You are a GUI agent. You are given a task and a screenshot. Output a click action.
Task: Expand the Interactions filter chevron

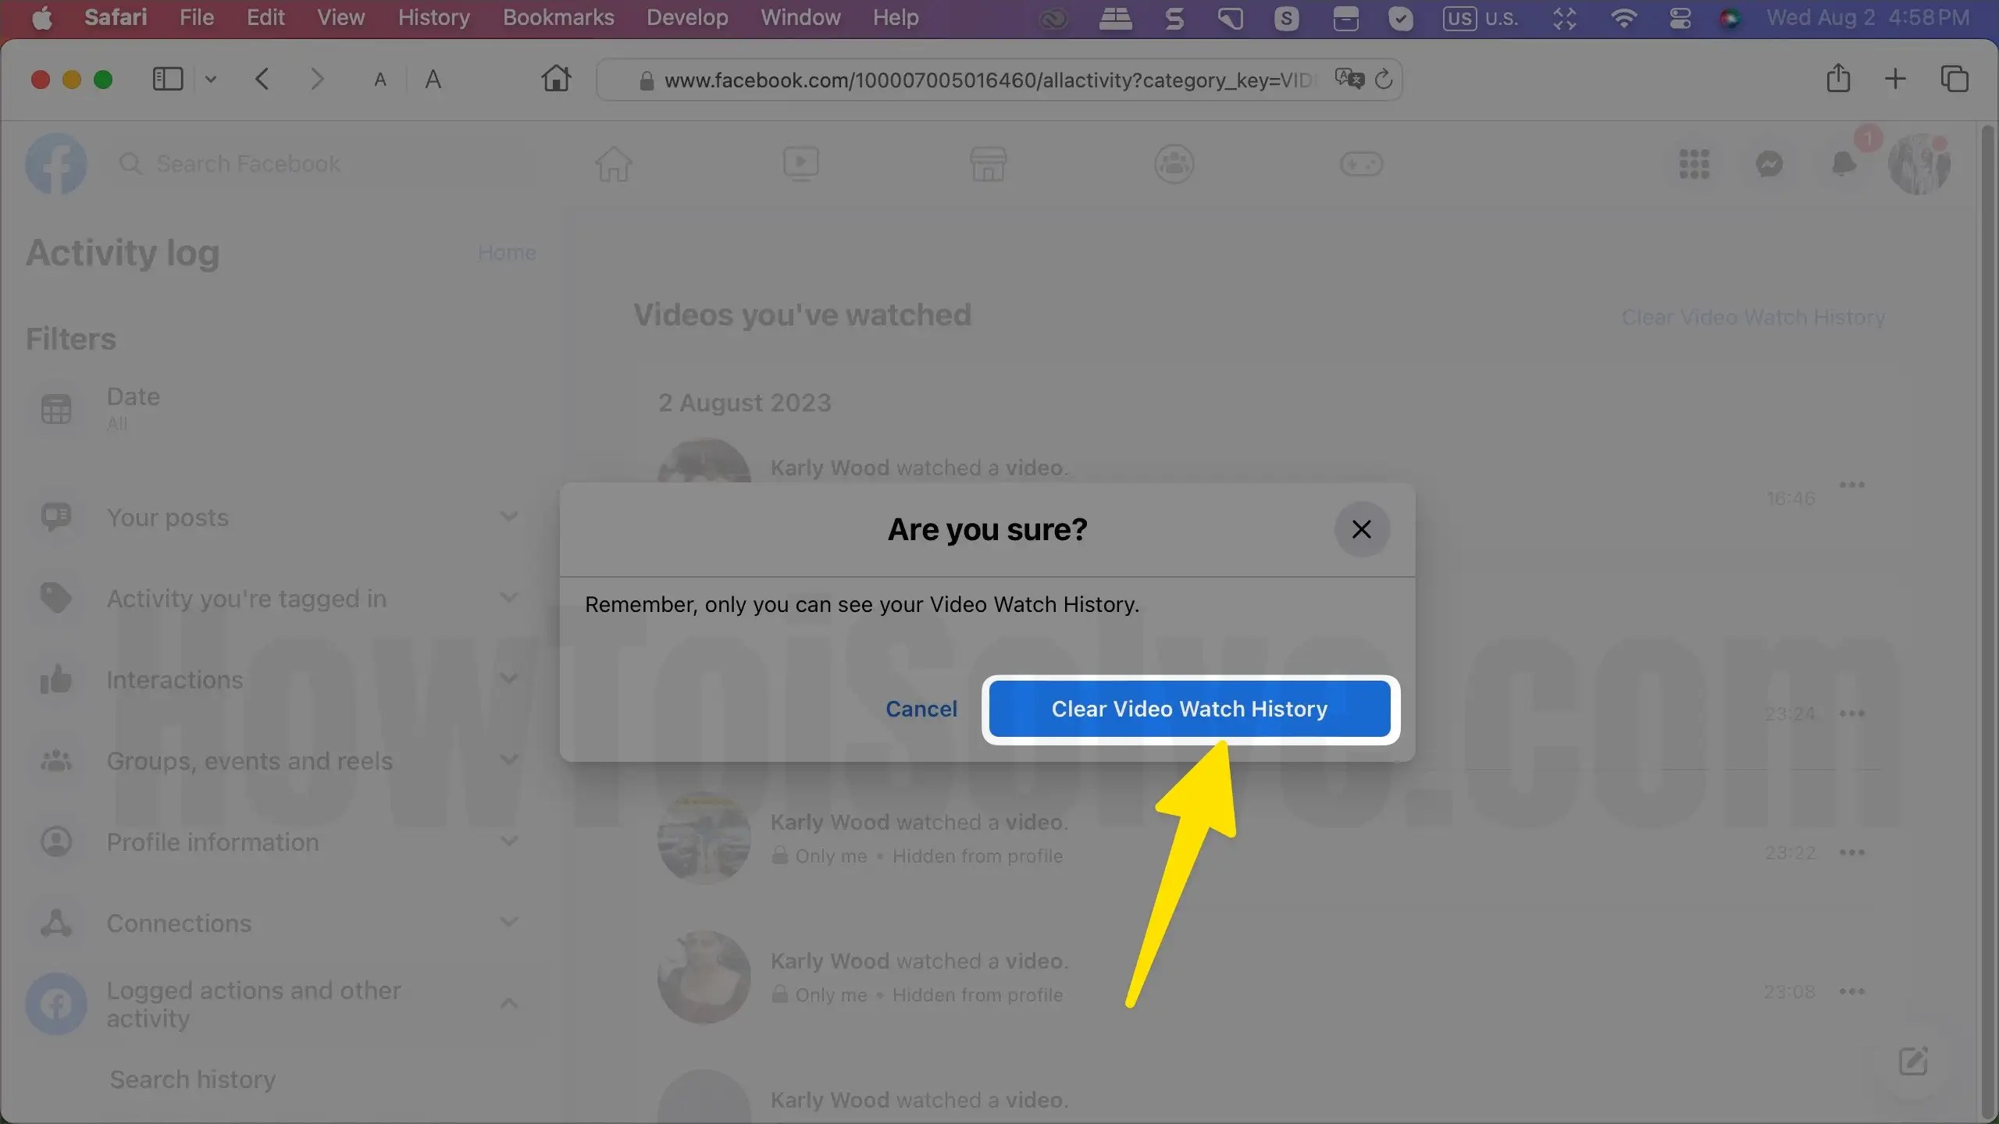509,678
